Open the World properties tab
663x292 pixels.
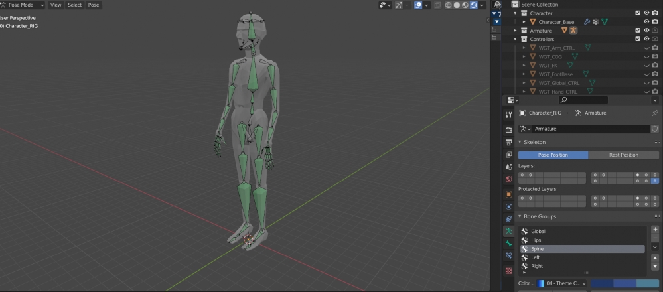[x=508, y=179]
